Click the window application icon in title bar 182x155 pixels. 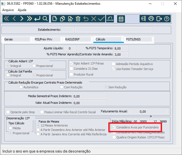pyautogui.click(x=3, y=4)
